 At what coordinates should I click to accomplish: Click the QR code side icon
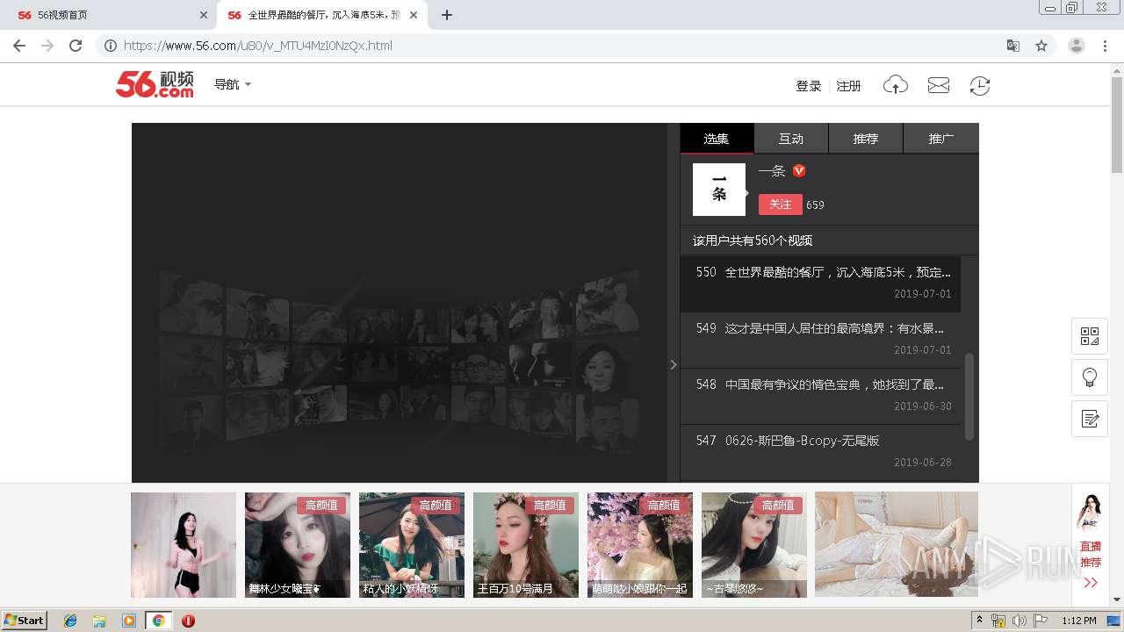(1090, 336)
